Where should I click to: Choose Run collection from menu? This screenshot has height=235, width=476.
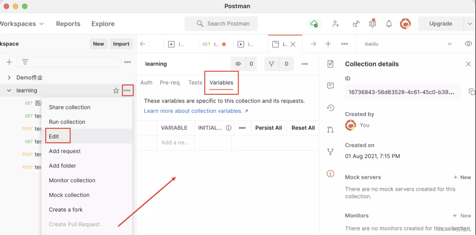(x=67, y=122)
